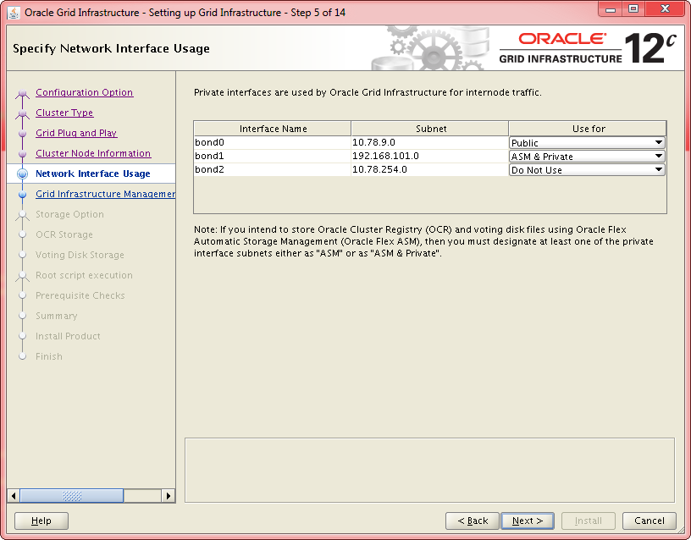Open the Cluster Node Information step
This screenshot has height=540, width=691.
[x=93, y=154]
